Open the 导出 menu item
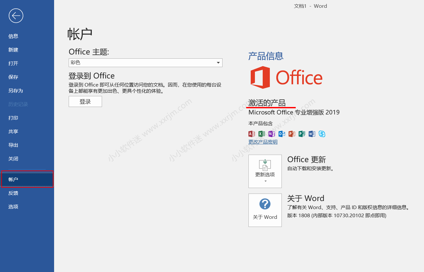 click(x=27, y=145)
